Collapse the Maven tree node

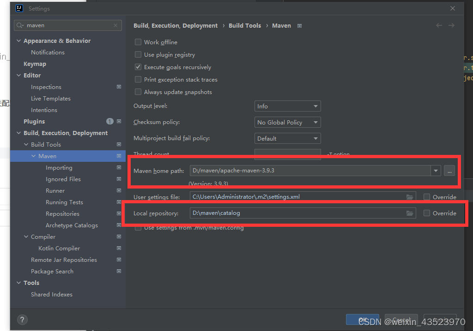coord(33,156)
